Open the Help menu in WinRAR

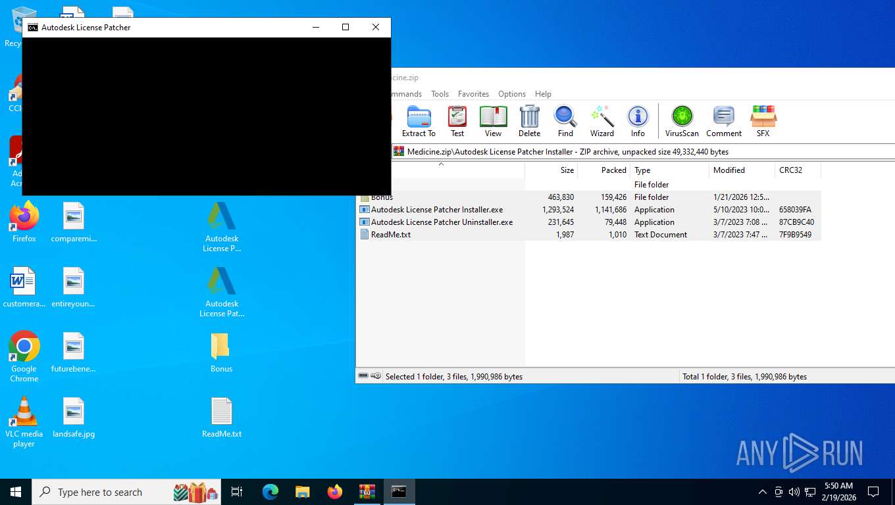coord(543,94)
